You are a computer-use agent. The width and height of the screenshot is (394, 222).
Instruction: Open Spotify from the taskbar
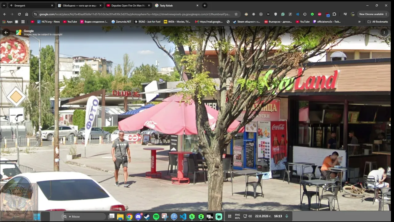tap(156, 216)
